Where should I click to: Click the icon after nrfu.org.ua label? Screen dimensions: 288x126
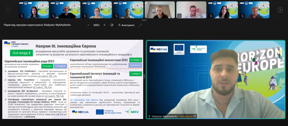click(194, 116)
